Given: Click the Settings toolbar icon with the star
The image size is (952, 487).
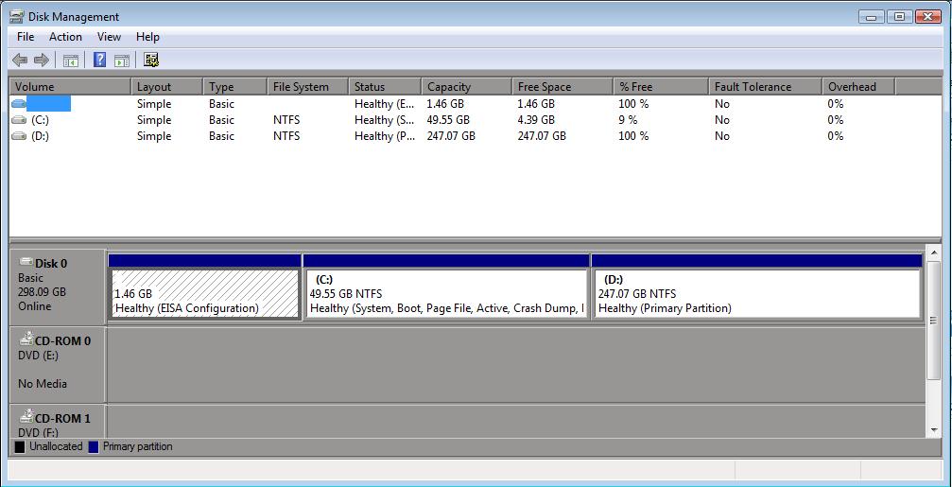Looking at the screenshot, I should 151,60.
